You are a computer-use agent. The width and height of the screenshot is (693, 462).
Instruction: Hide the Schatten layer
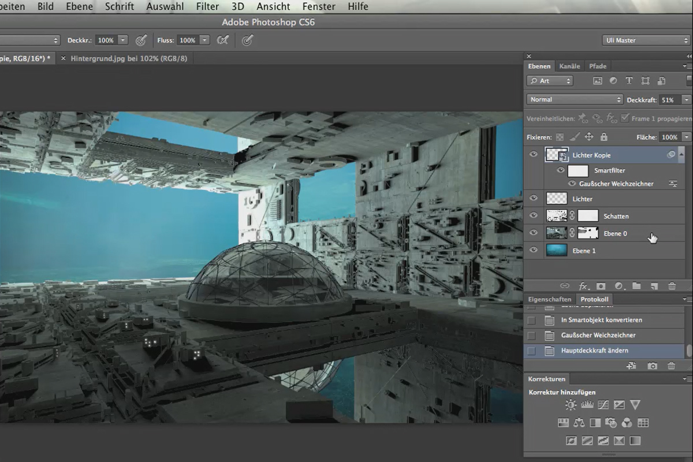point(534,215)
